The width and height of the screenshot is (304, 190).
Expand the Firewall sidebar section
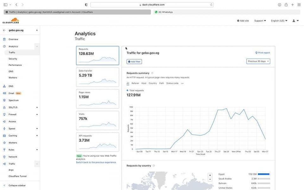tap(37, 114)
